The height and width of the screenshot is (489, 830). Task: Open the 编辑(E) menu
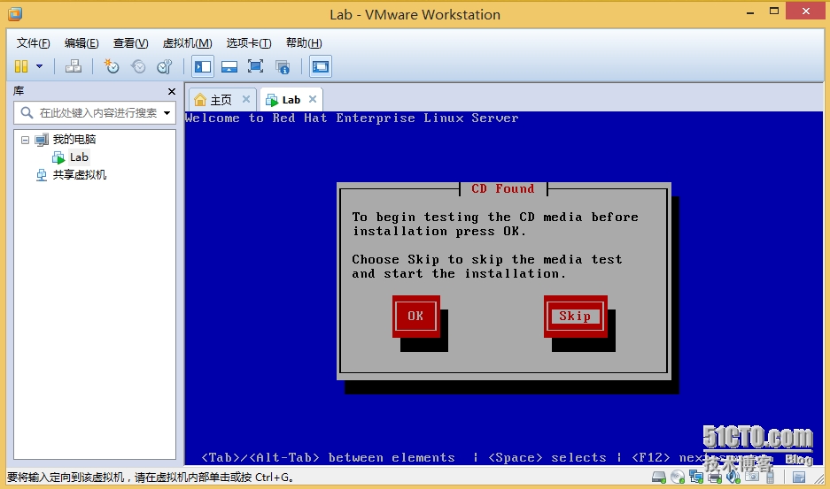(x=81, y=42)
